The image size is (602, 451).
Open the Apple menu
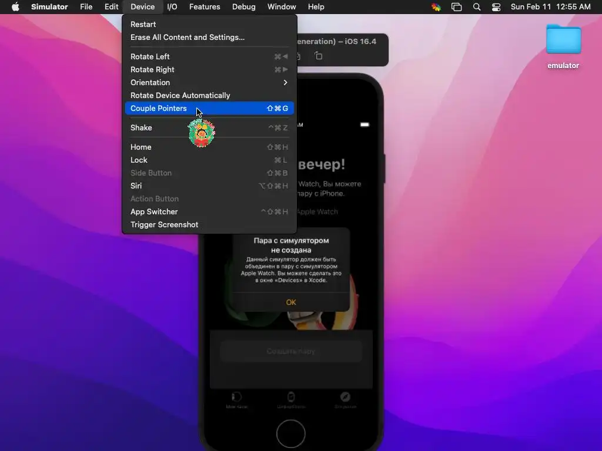[15, 7]
